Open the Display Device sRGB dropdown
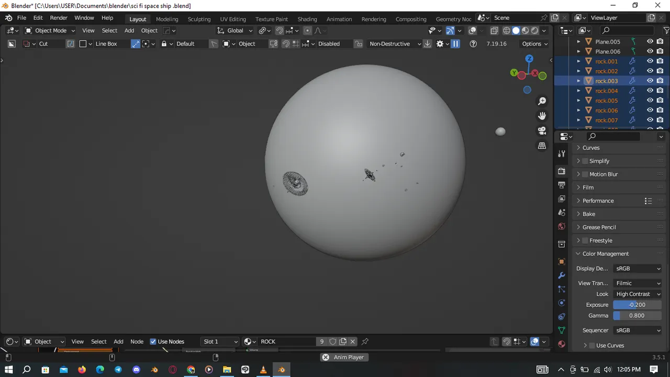The height and width of the screenshot is (377, 670). point(638,269)
